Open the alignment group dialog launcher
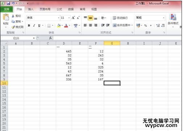The width and height of the screenshot is (183, 131). 132,33
